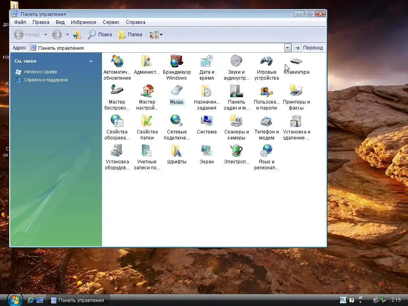Toggle the Папки folders pane button
Image resolution: width=408 pixels, height=306 pixels.
pos(130,34)
